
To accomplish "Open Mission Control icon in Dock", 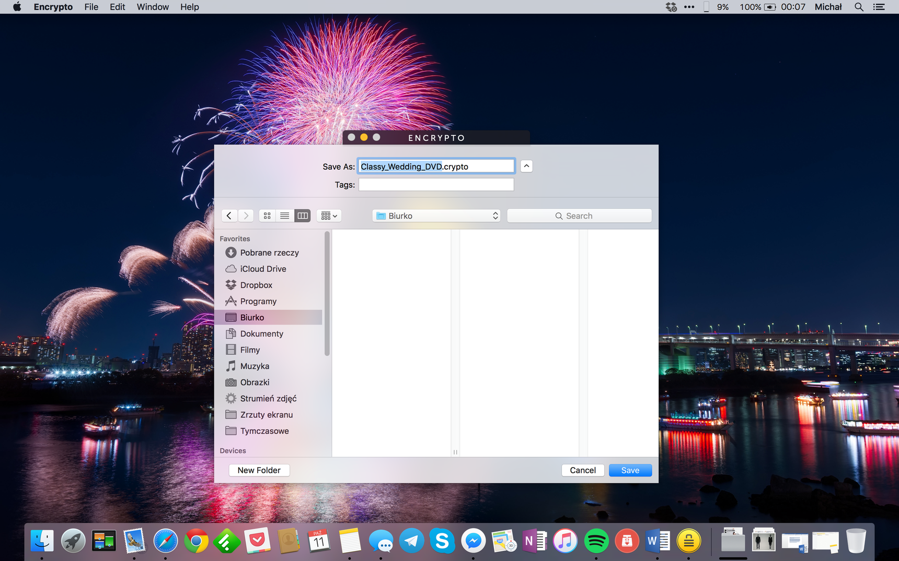I will [x=103, y=541].
